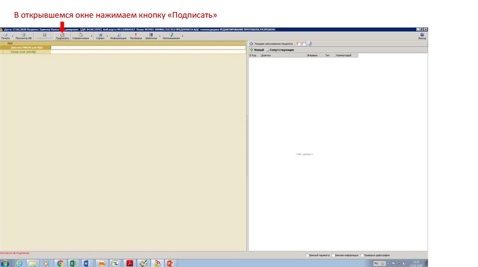Click the Код column header
This screenshot has width=478, height=267.
pos(254,55)
